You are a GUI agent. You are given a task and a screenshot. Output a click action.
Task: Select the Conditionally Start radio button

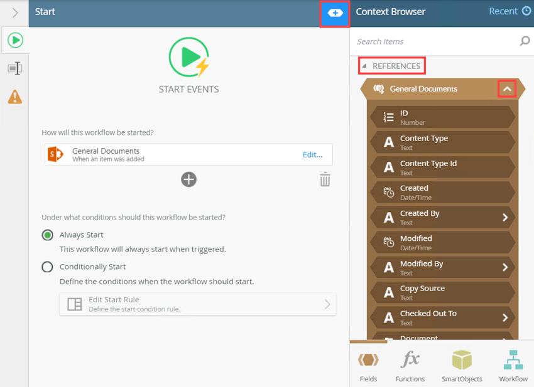pyautogui.click(x=47, y=267)
